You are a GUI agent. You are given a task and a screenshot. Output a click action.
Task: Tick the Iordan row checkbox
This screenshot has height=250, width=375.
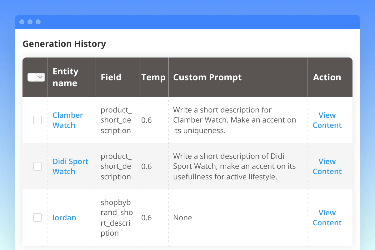[37, 217]
